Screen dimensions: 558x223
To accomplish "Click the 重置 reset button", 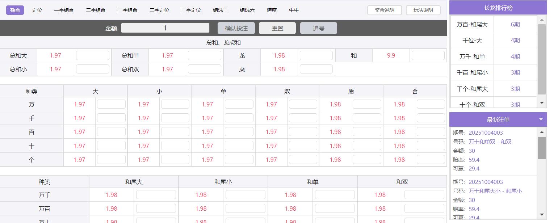I will point(277,28).
